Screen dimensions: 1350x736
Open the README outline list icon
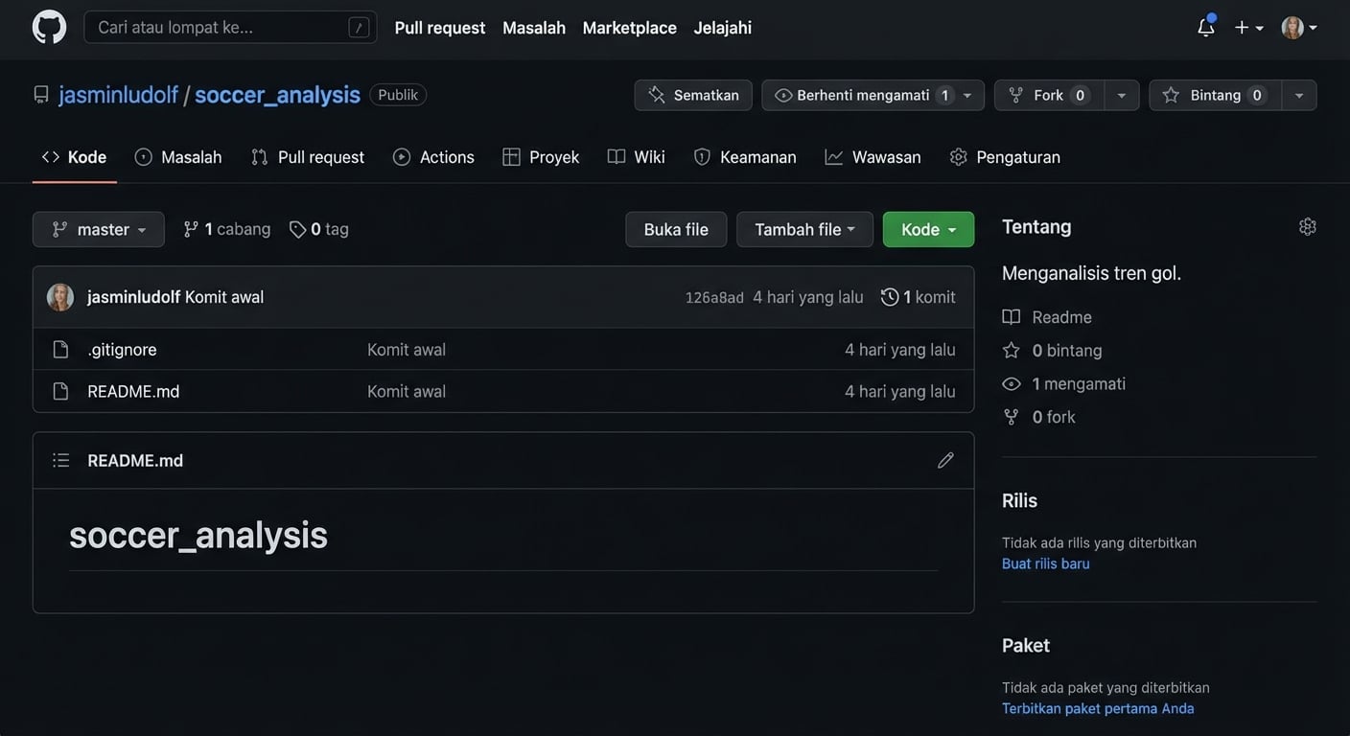[x=61, y=460]
